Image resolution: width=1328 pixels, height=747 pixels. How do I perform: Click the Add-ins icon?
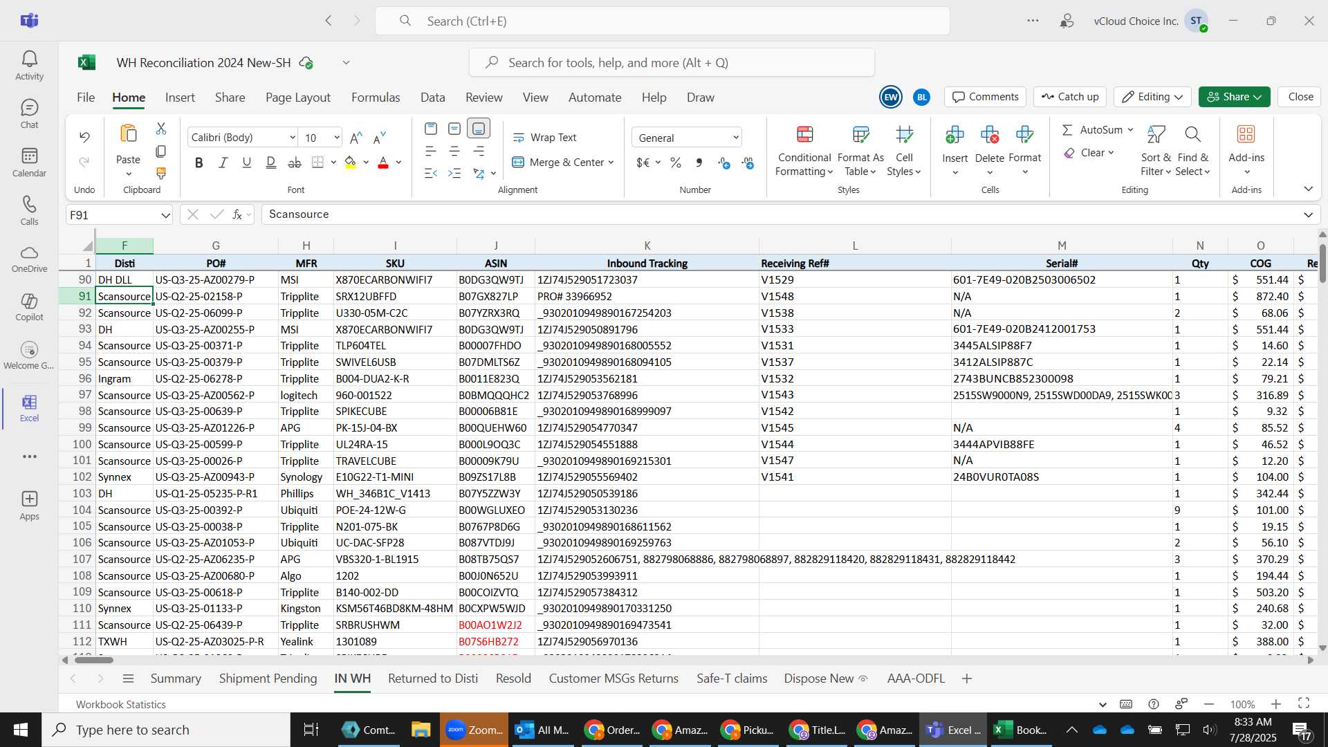click(x=1246, y=134)
